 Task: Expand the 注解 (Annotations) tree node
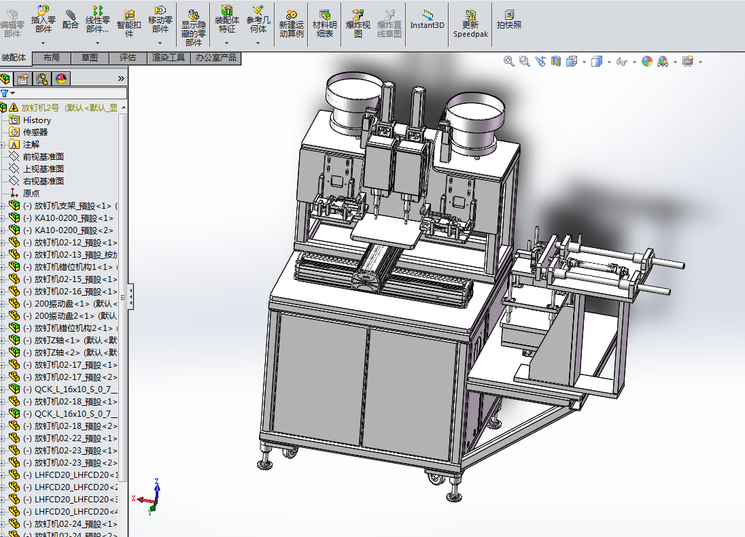click(3, 145)
